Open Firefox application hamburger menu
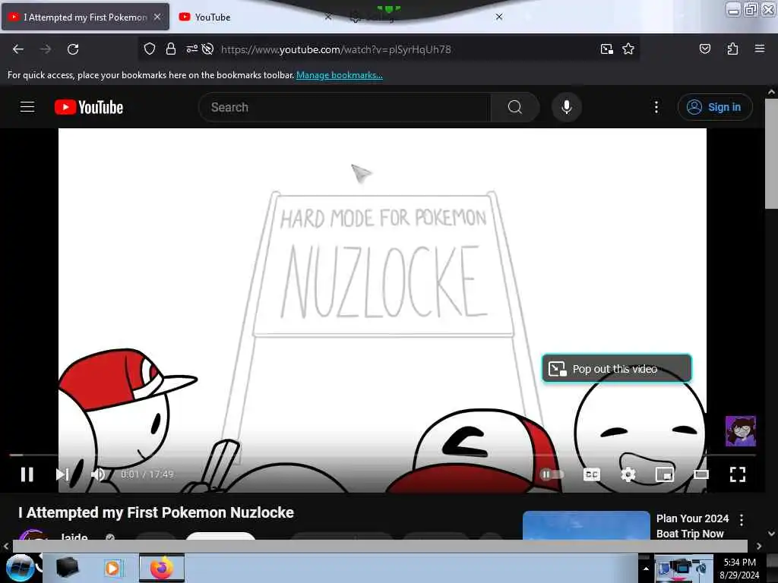778x583 pixels. click(760, 49)
